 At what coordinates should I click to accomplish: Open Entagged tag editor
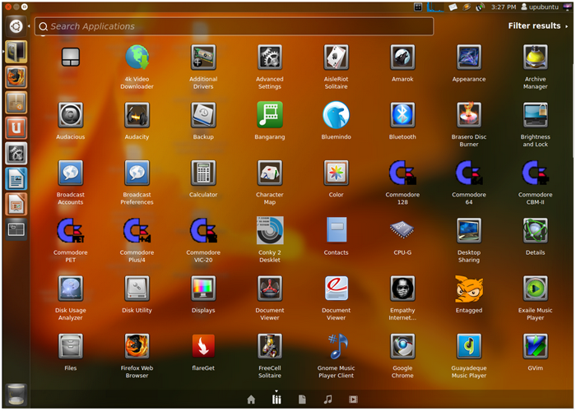coord(469,289)
